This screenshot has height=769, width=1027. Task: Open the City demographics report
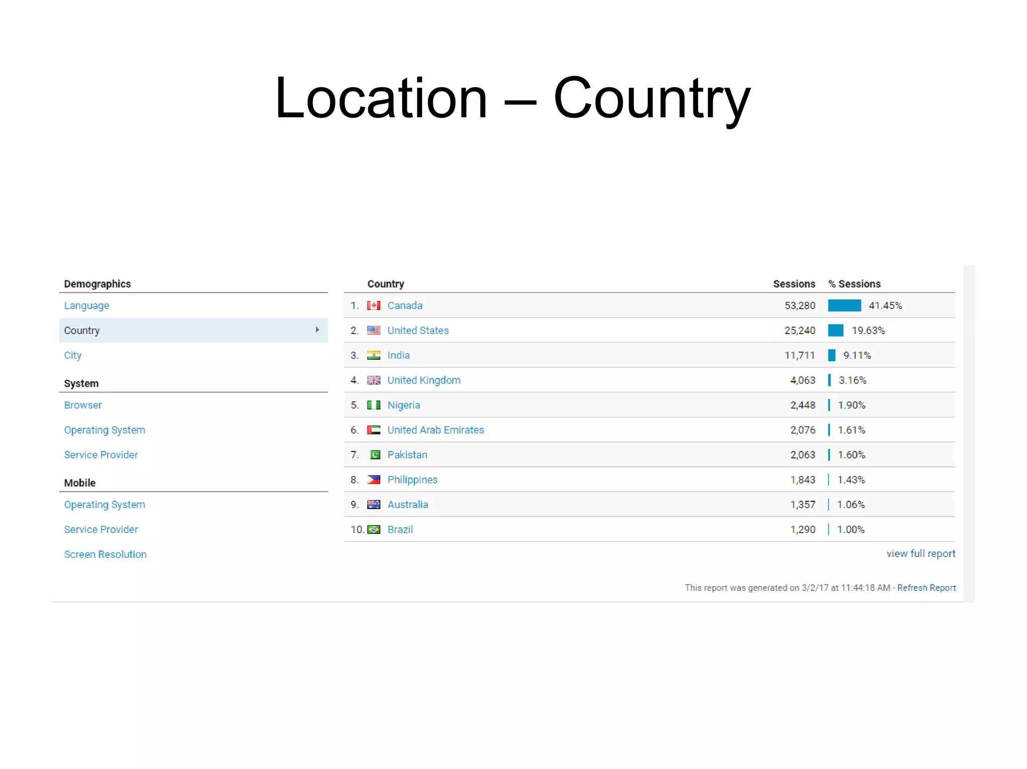click(x=73, y=355)
